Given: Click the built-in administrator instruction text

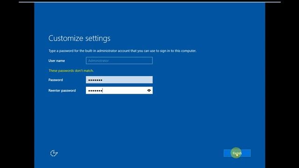Looking at the screenshot, I should (122, 51).
